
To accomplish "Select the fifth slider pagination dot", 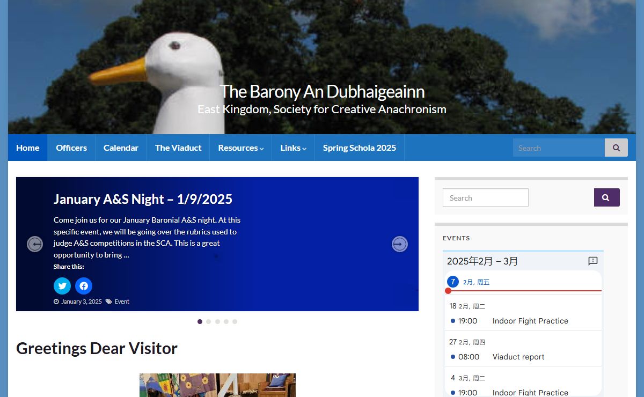I will coord(235,321).
